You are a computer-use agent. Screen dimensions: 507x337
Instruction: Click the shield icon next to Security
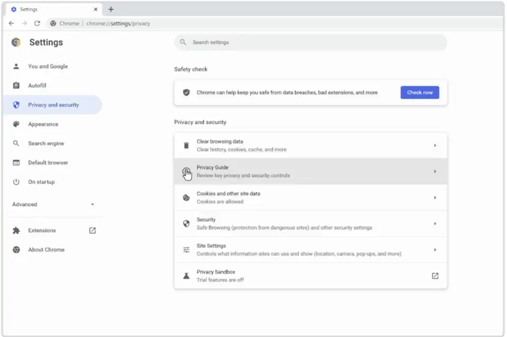point(186,224)
